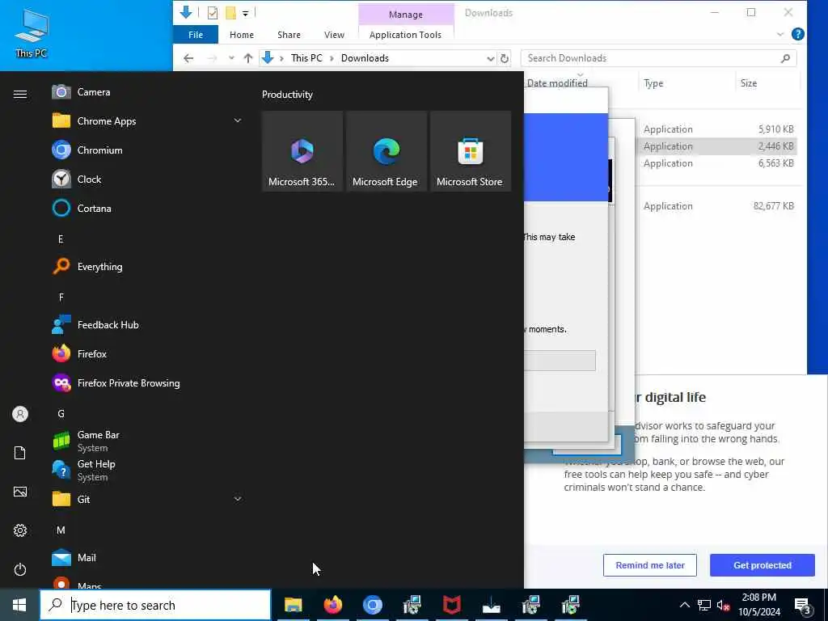The height and width of the screenshot is (621, 828).
Task: Expand the address bar history dropdown
Action: click(x=490, y=58)
